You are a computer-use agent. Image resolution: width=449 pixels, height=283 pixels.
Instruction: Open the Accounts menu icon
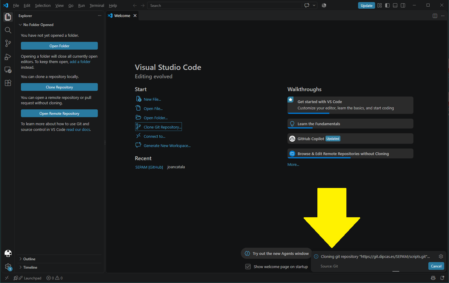[x=8, y=253]
